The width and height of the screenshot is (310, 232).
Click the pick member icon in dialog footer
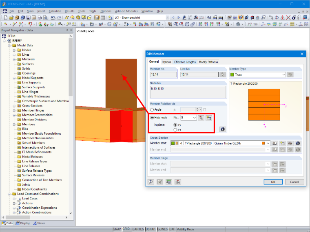tap(178, 182)
